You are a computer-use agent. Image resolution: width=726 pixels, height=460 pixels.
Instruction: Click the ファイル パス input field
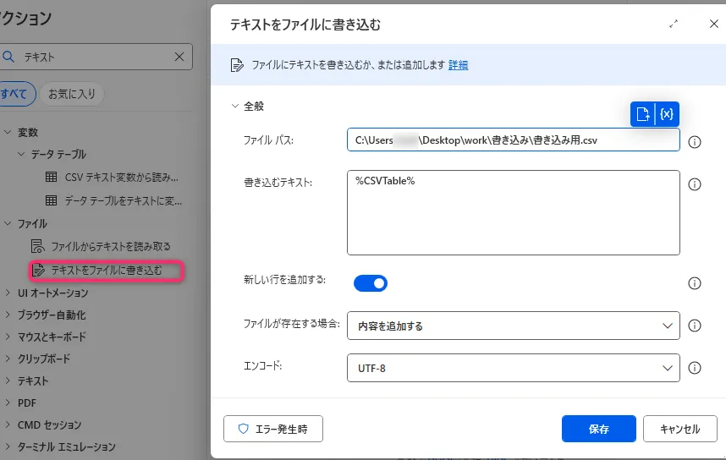pos(513,140)
